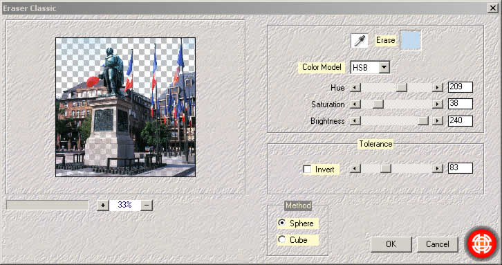Click the Tolerance slider thumb
Image resolution: width=502 pixels, height=265 pixels.
click(386, 168)
